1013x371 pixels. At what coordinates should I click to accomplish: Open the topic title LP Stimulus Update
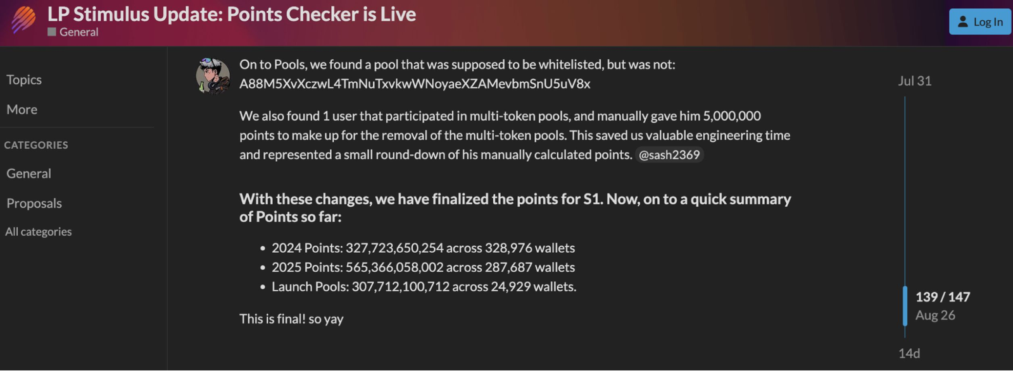tap(230, 14)
